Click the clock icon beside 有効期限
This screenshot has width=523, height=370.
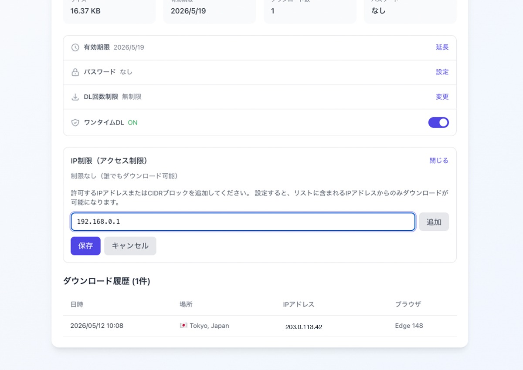(75, 47)
